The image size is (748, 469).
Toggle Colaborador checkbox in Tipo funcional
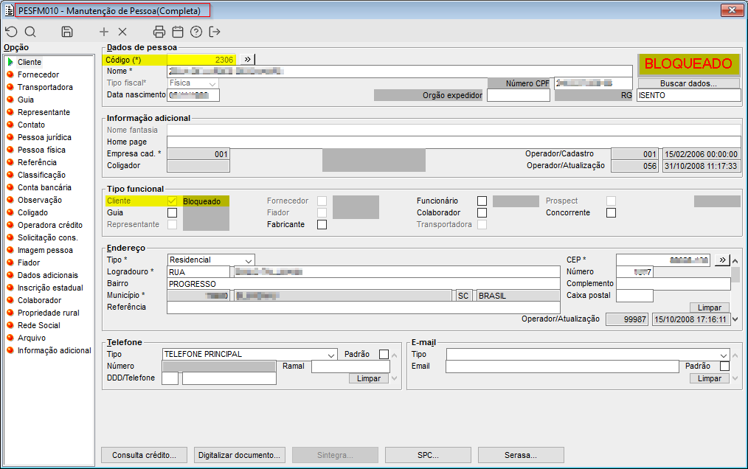pyautogui.click(x=482, y=213)
